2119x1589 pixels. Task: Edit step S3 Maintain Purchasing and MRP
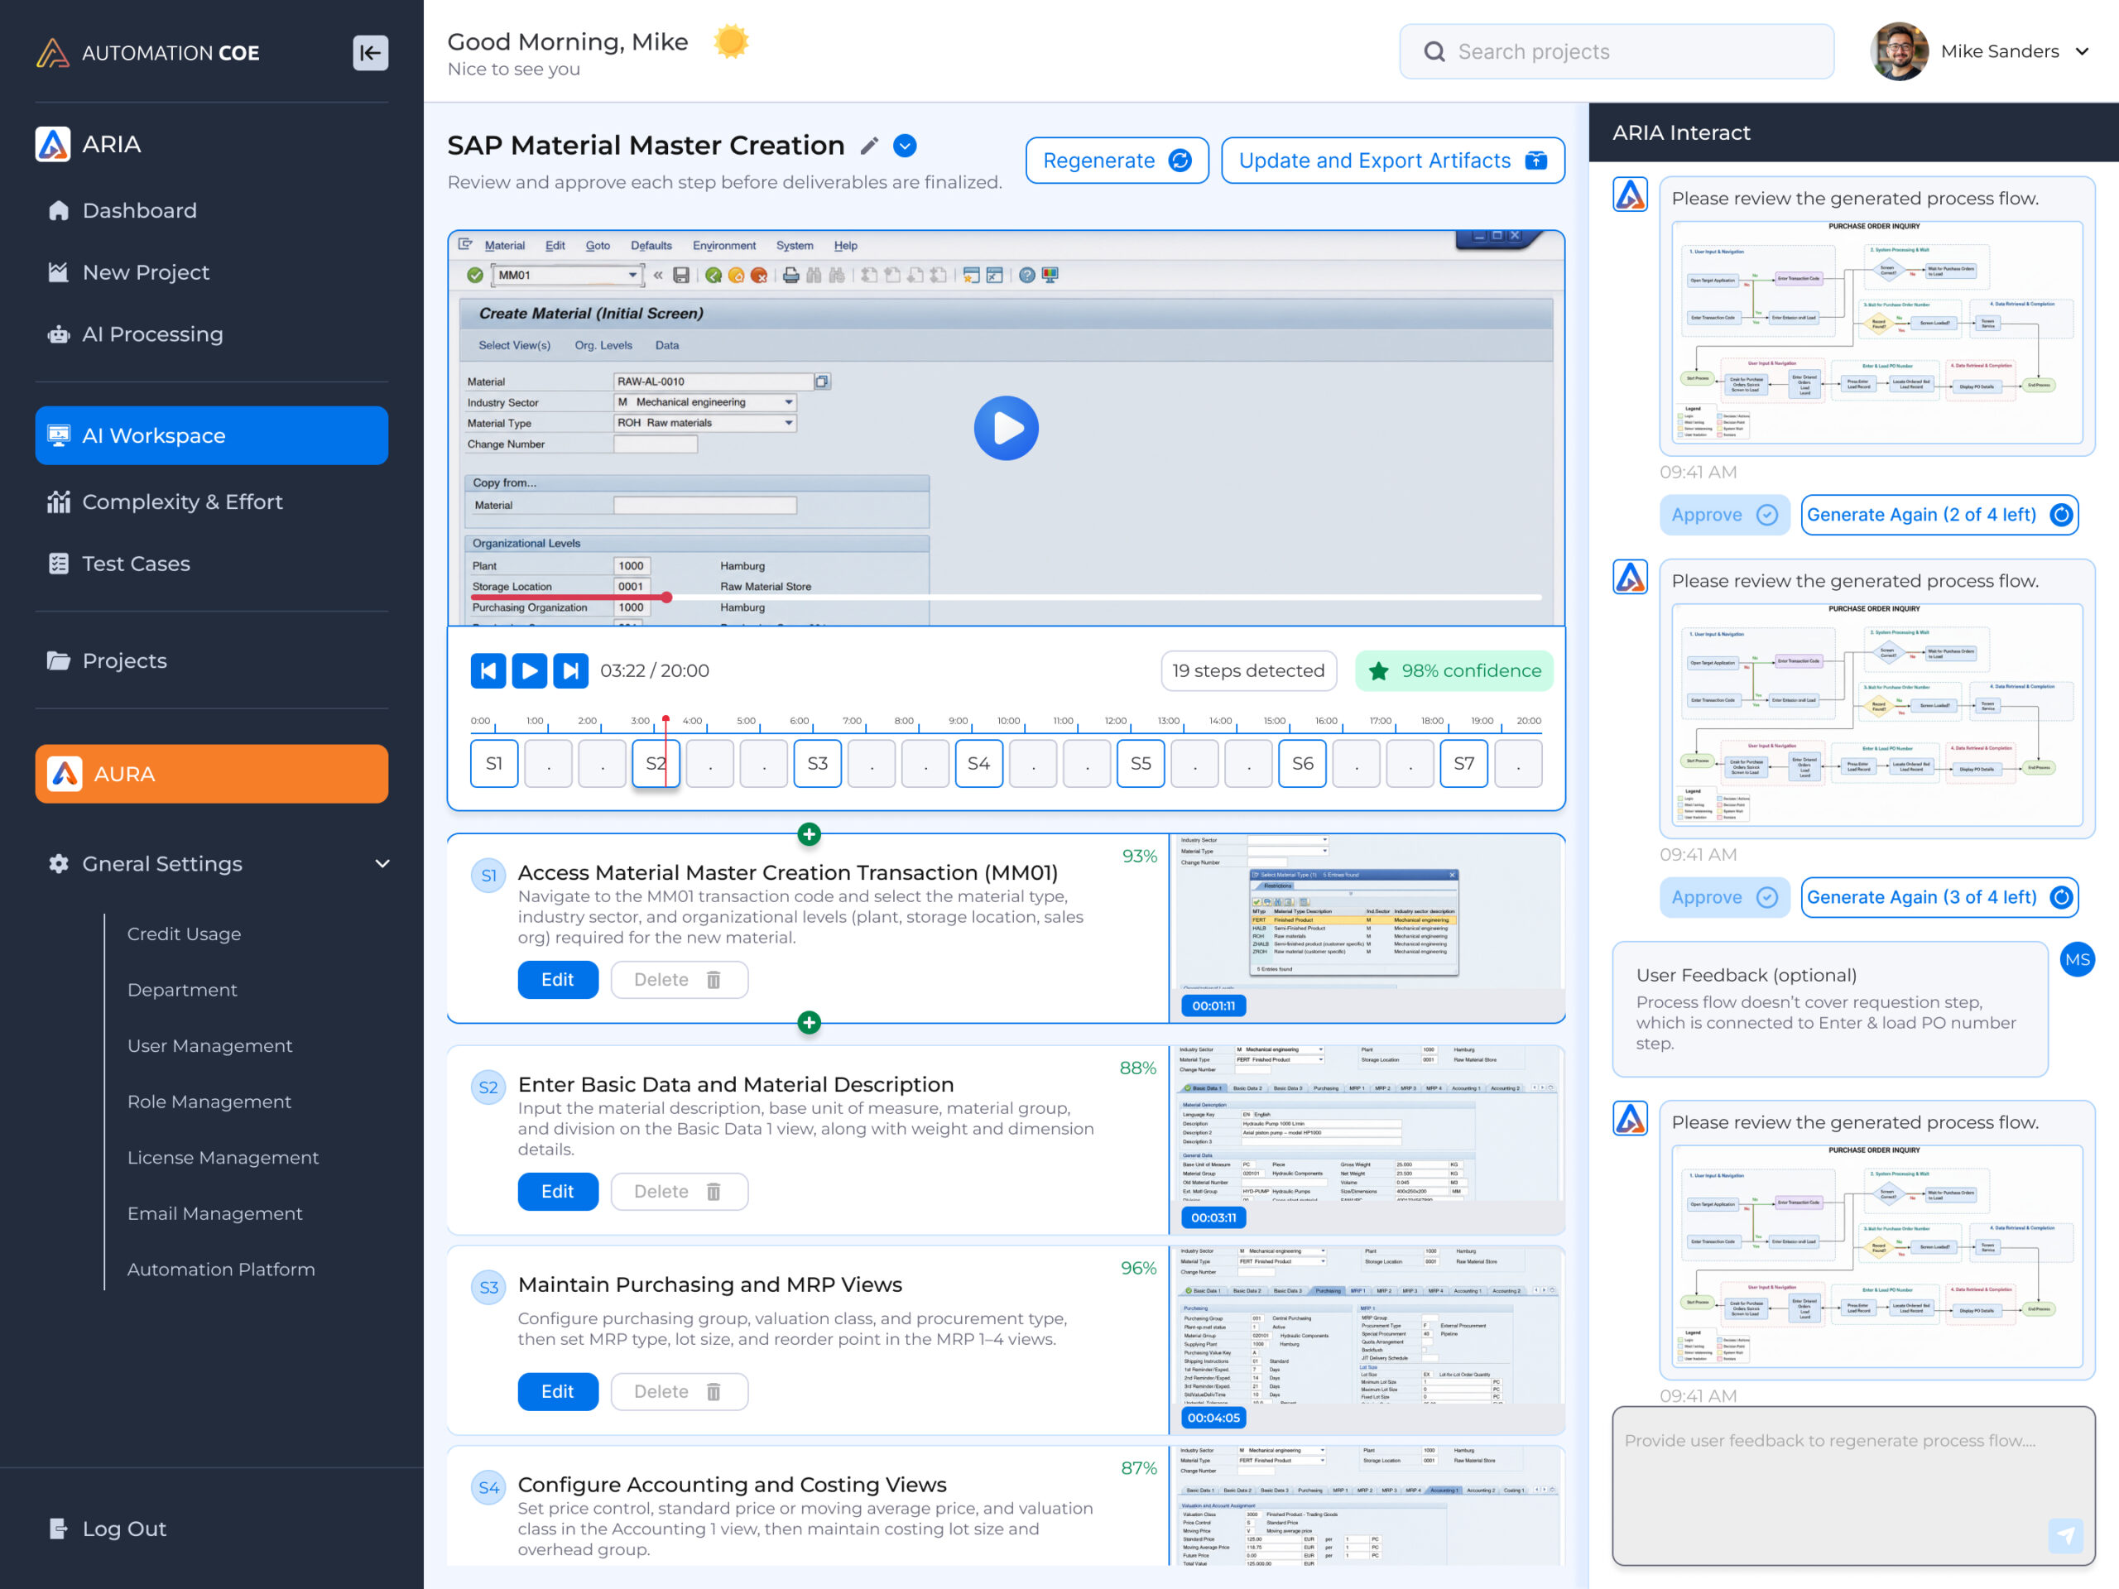[558, 1392]
